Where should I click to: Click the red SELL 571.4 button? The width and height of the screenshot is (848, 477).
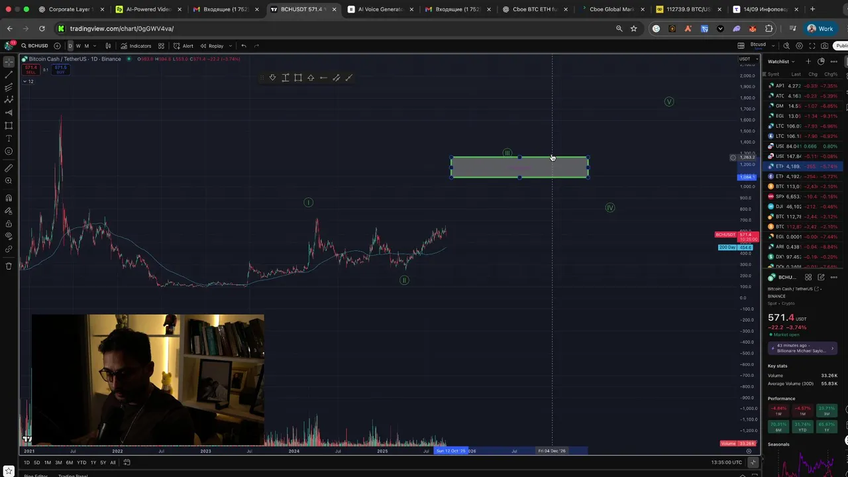pyautogui.click(x=31, y=70)
